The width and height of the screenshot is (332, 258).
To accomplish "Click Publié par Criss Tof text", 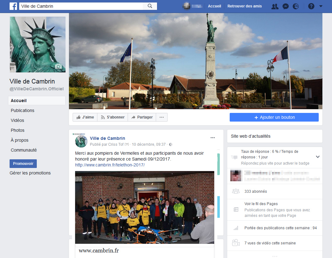I will [x=107, y=144].
